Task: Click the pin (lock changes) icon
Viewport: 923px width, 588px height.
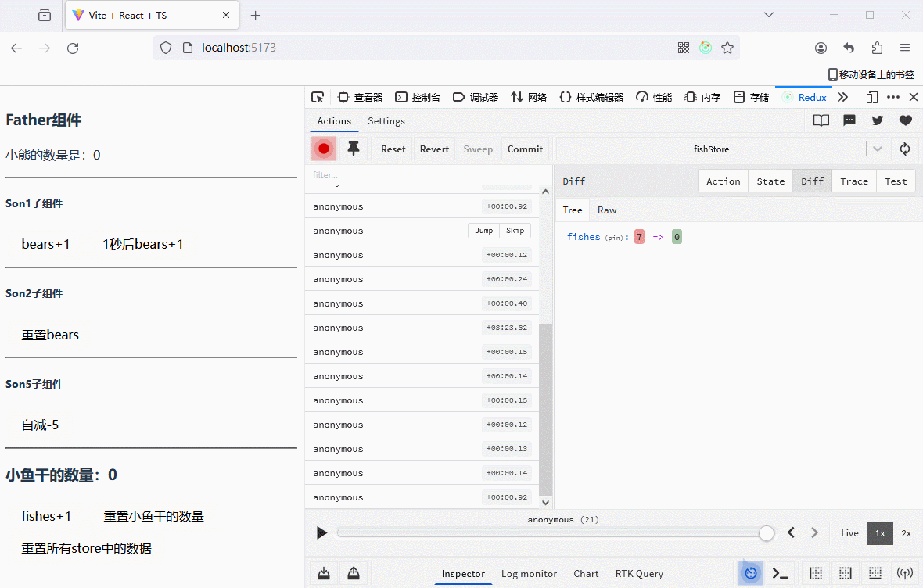Action: click(x=354, y=149)
